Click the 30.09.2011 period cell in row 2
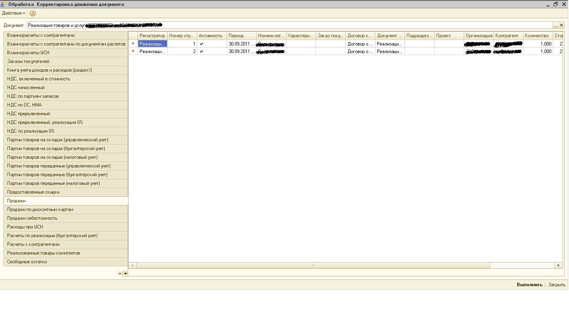Viewport: 569px width, 327px height. tap(242, 51)
